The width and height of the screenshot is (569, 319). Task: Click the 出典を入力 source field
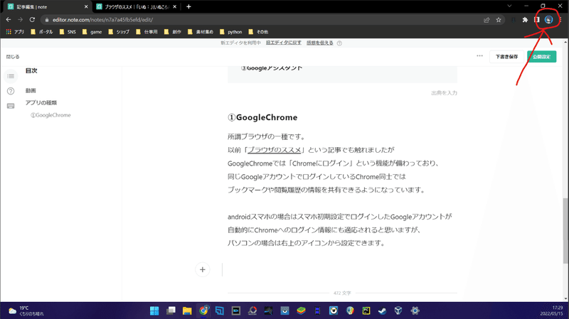pyautogui.click(x=444, y=93)
